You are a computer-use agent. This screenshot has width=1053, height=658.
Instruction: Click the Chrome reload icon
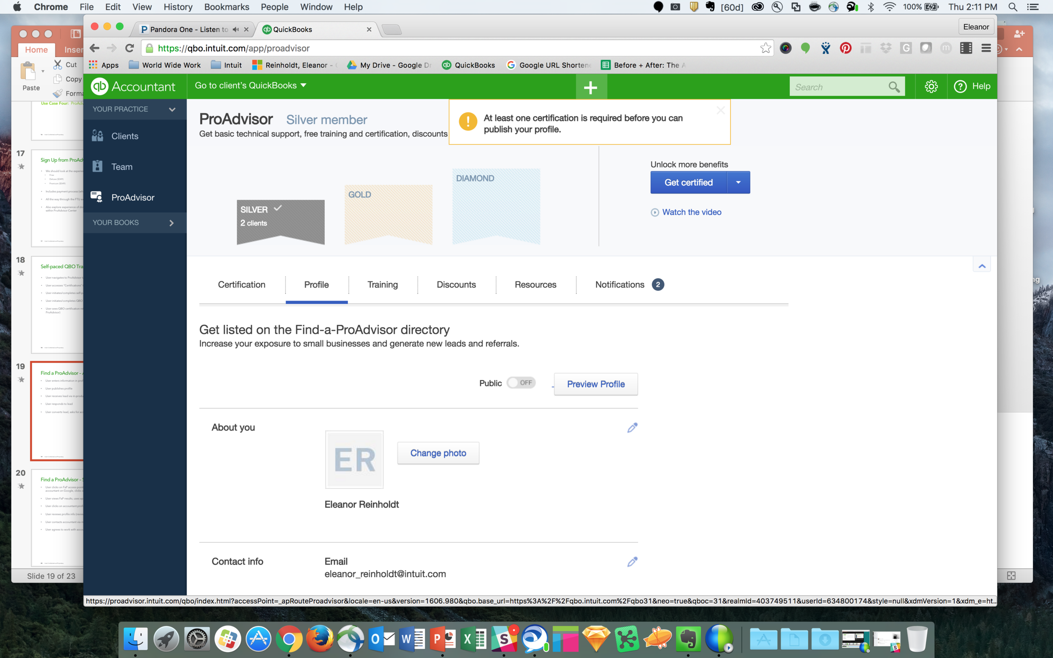(x=129, y=48)
